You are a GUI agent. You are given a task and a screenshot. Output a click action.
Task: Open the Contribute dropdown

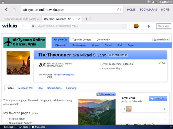point(161,39)
